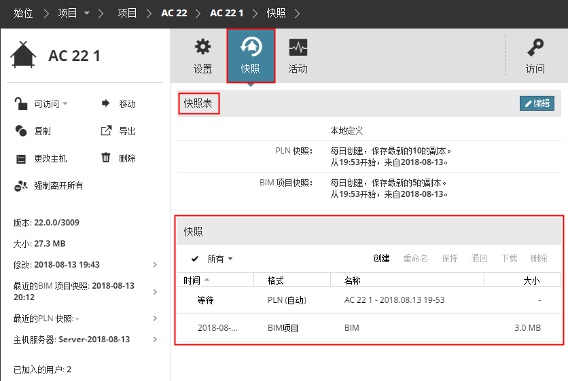Click the 快照表 section heading
Viewport: 568px width, 381px height.
coord(198,104)
